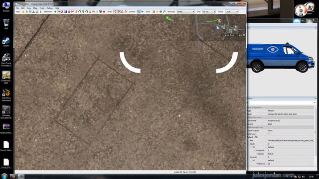
Task: Toggle the second Snap mode icon
Action: 119,12
